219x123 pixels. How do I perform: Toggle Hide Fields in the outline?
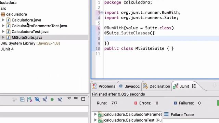tap(37, 99)
